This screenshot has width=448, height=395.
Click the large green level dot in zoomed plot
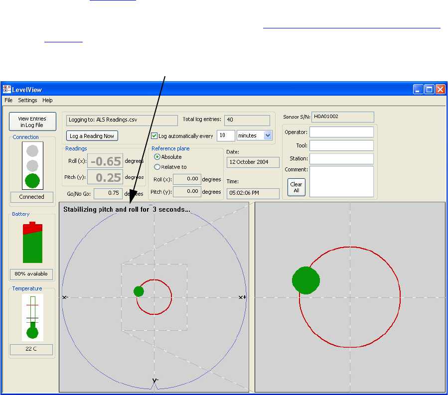pos(305,280)
